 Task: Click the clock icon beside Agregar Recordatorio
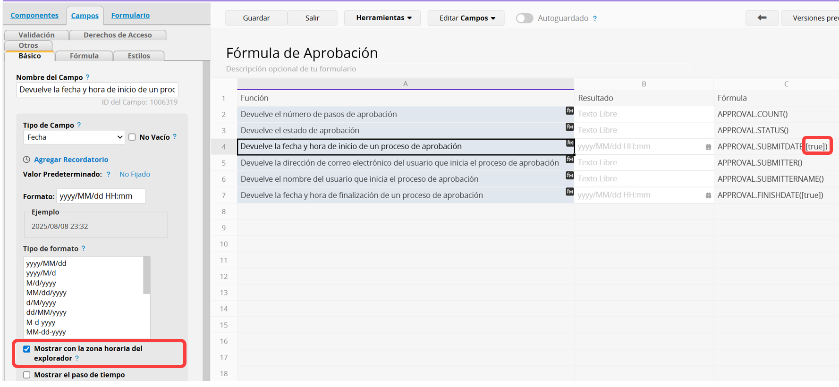[26, 160]
